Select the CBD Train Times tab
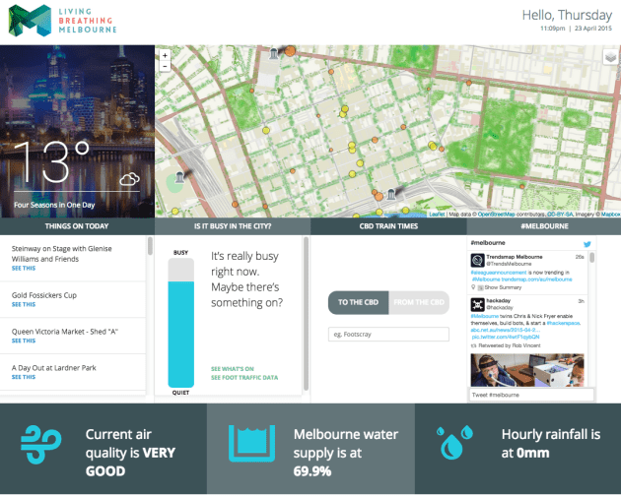621x496 pixels. pyautogui.click(x=387, y=226)
